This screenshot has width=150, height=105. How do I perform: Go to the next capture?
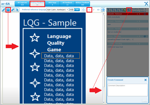103,10
